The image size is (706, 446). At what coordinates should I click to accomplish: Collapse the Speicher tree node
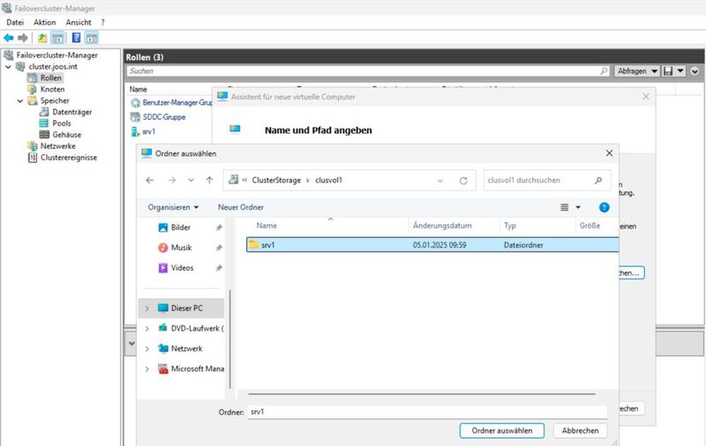point(20,100)
